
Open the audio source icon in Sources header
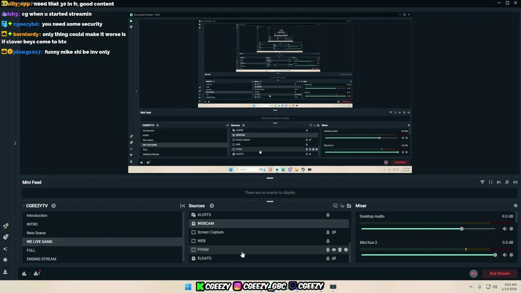tap(342, 206)
